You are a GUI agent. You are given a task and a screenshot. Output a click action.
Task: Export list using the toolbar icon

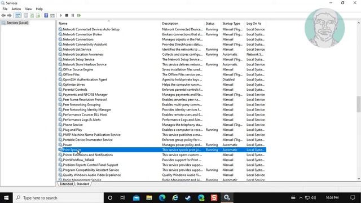click(x=38, y=15)
